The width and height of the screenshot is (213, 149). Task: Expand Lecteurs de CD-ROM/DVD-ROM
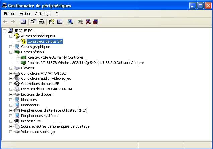pos(11,89)
